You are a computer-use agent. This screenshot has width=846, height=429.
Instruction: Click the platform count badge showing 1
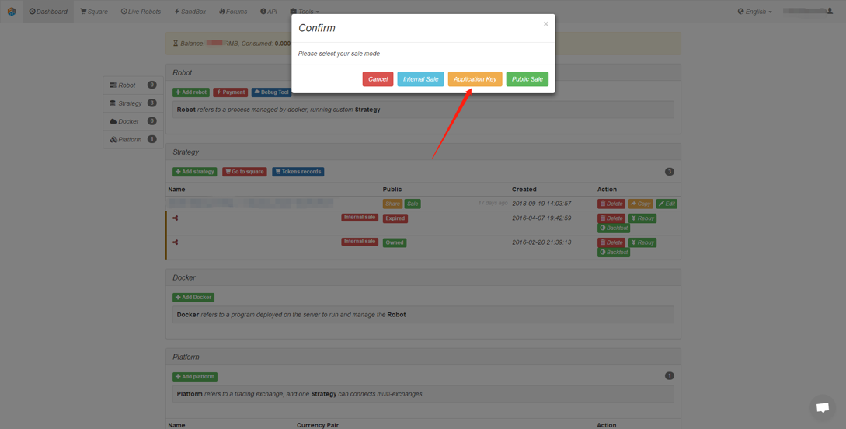click(670, 375)
